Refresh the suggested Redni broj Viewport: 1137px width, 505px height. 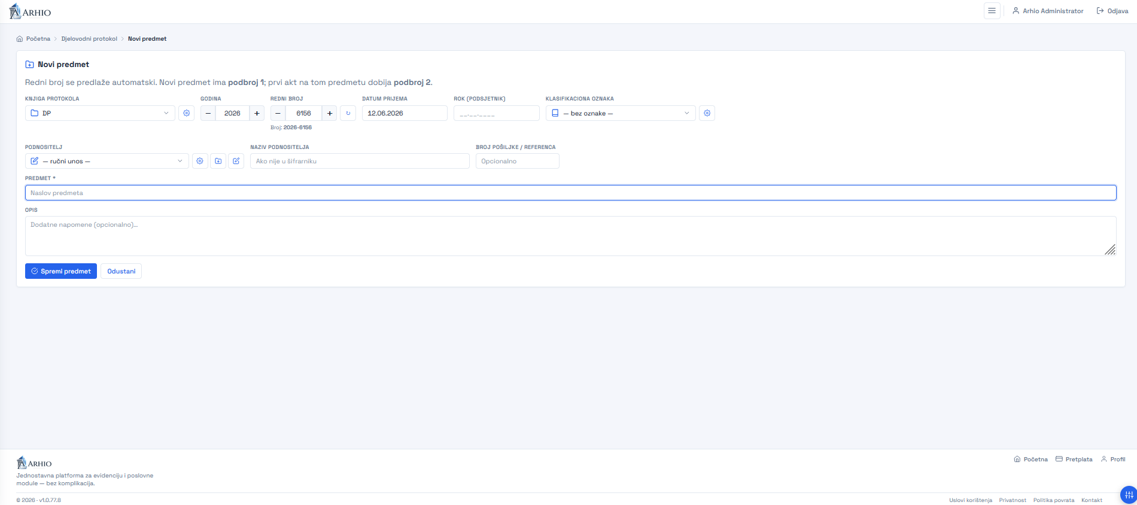(348, 113)
